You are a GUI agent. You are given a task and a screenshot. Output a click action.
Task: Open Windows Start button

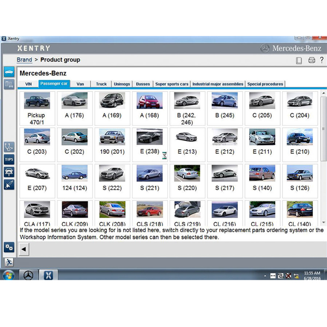(x=8, y=275)
